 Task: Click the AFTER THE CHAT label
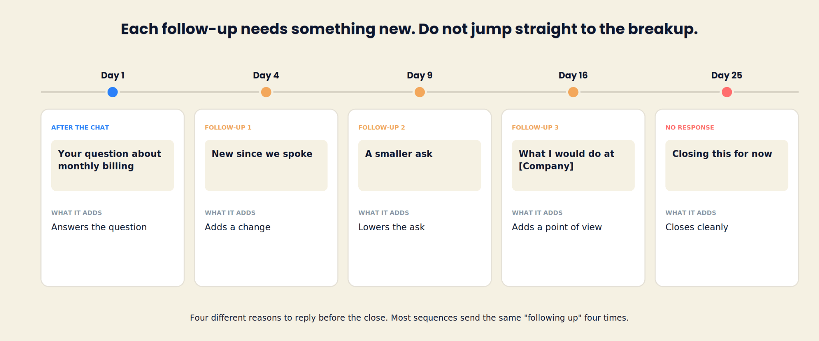pyautogui.click(x=80, y=128)
